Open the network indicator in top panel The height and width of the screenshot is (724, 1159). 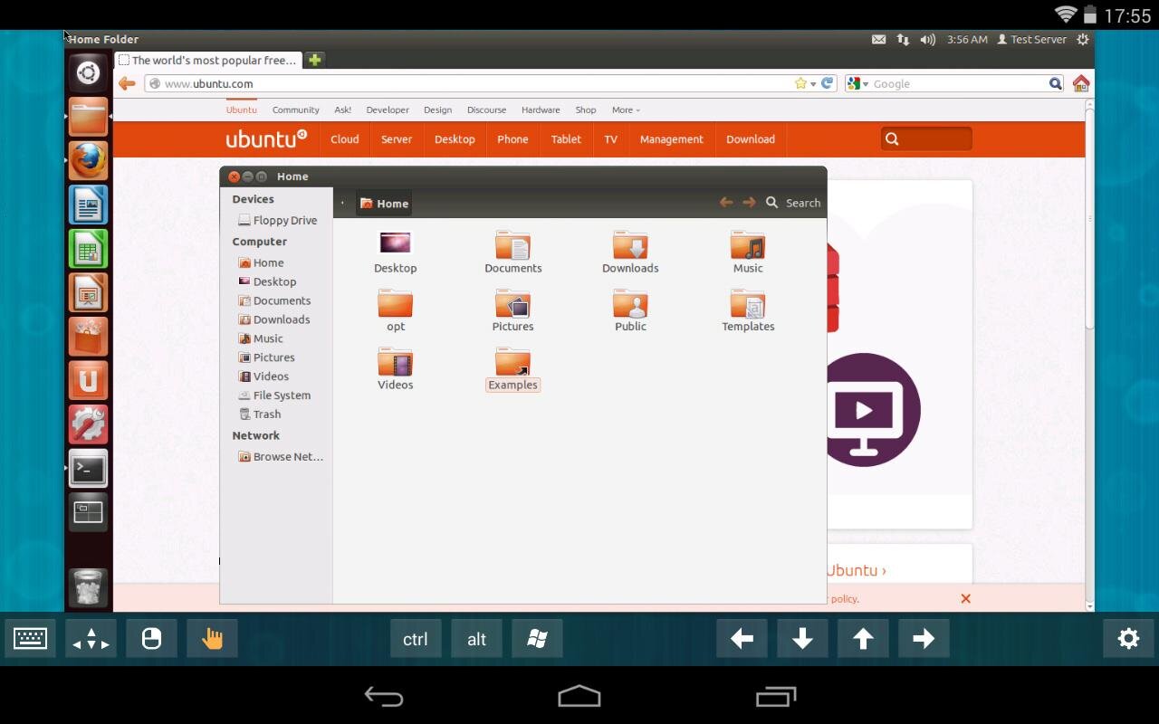(903, 40)
